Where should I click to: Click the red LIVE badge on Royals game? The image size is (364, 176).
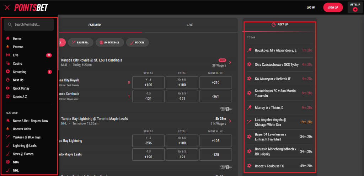click(222, 60)
